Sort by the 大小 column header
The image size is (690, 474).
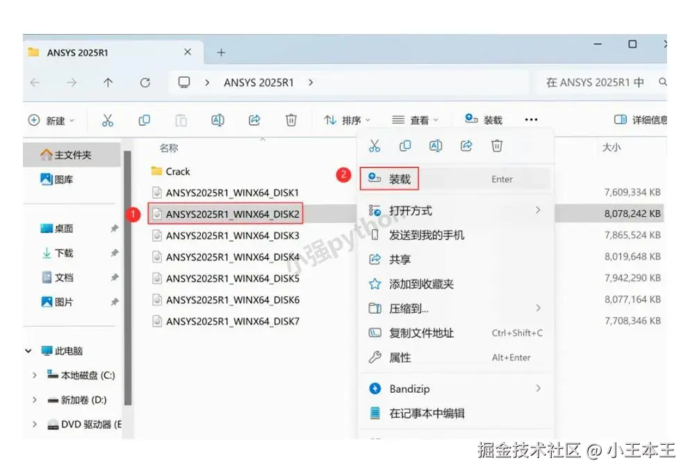[x=611, y=147]
